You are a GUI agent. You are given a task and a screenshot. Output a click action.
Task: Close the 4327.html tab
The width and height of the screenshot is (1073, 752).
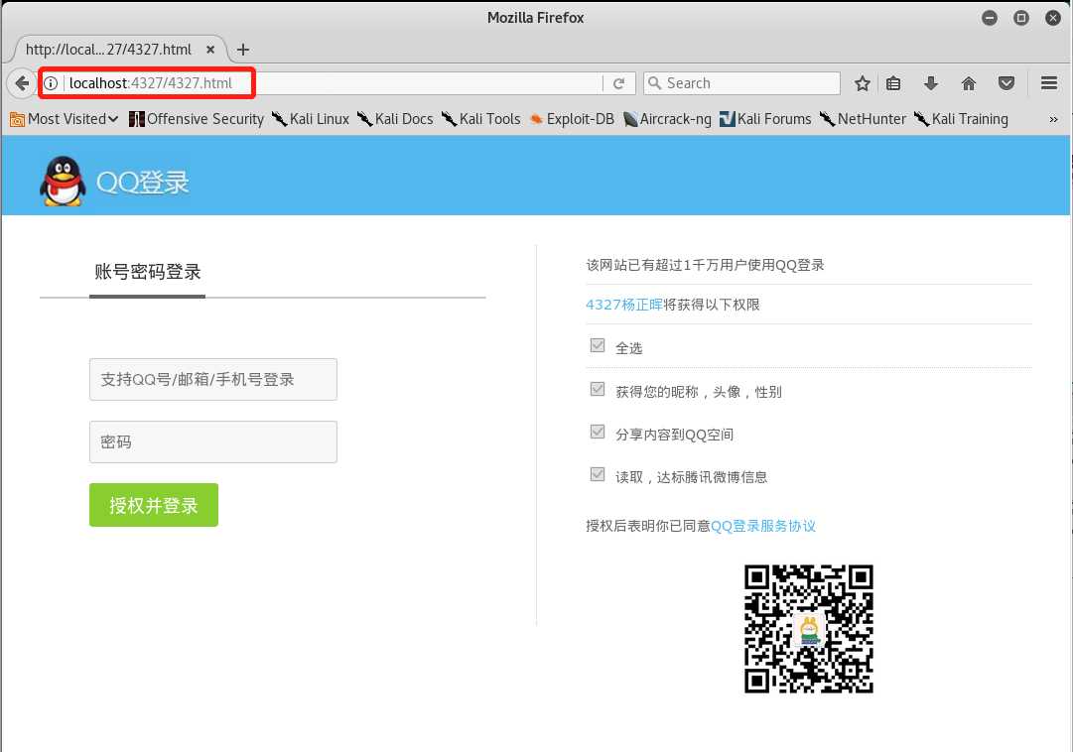pyautogui.click(x=210, y=50)
